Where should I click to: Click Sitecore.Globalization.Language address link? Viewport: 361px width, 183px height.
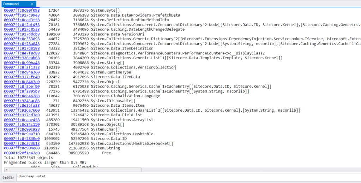coord(22,96)
